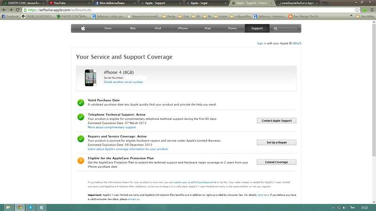Go to the iPhone section
The height and width of the screenshot is (211, 376).
[183, 28]
